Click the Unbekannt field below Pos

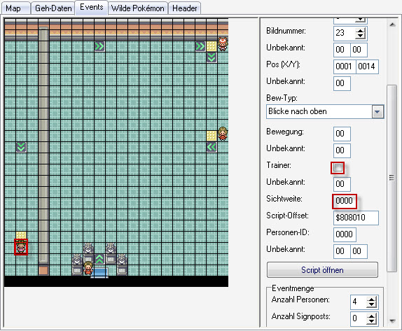[x=342, y=83]
